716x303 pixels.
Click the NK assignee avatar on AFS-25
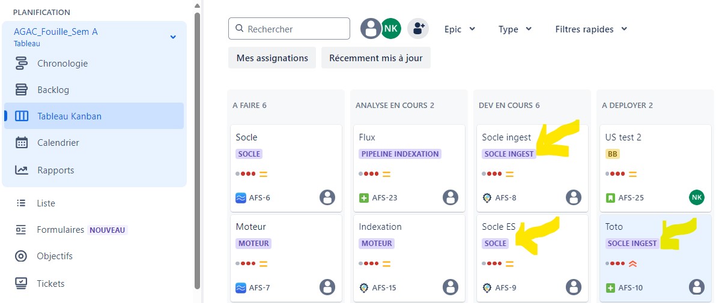(x=696, y=197)
